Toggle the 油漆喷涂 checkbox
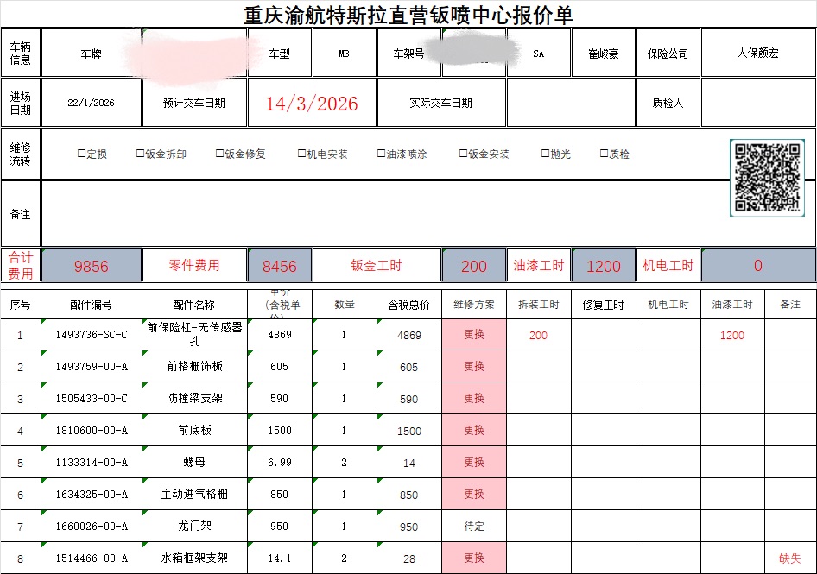 (381, 154)
